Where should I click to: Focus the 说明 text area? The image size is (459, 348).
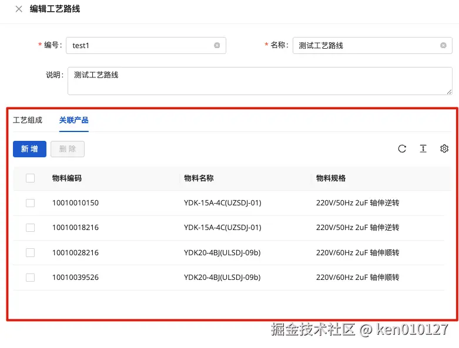pos(260,81)
